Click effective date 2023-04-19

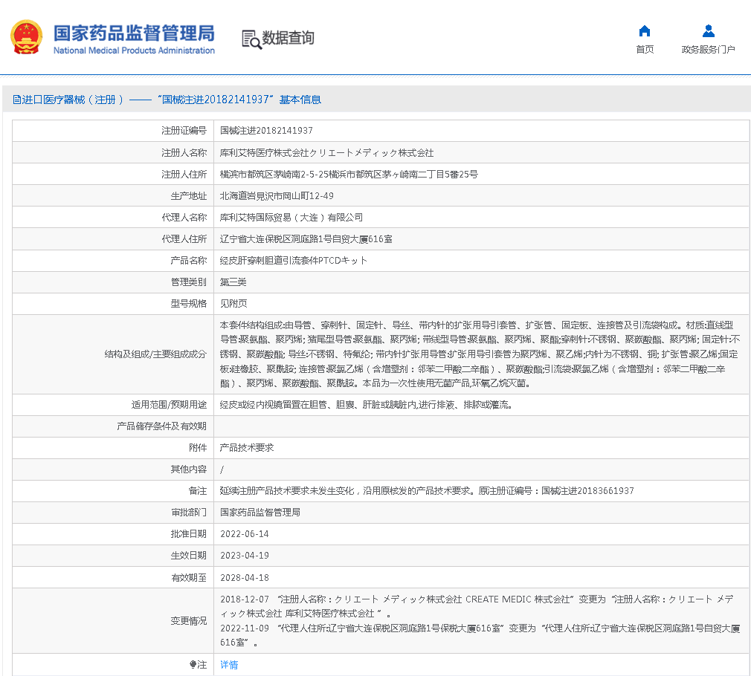coord(245,556)
